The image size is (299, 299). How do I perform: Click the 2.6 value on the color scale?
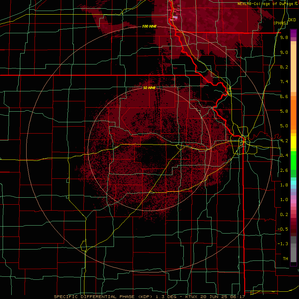(284, 170)
